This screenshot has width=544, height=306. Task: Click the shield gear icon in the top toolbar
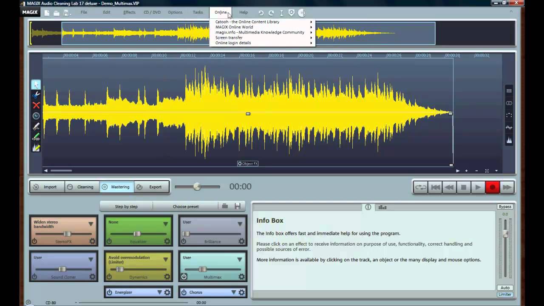click(x=292, y=13)
